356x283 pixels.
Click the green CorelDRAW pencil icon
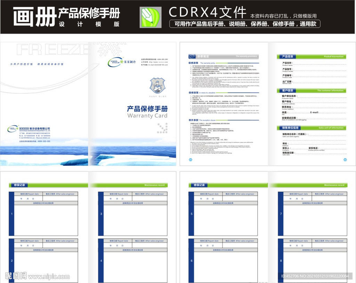[150, 17]
